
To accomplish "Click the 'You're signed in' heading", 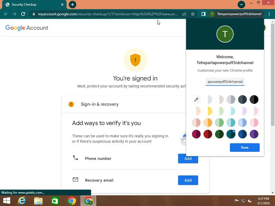I will [135, 78].
